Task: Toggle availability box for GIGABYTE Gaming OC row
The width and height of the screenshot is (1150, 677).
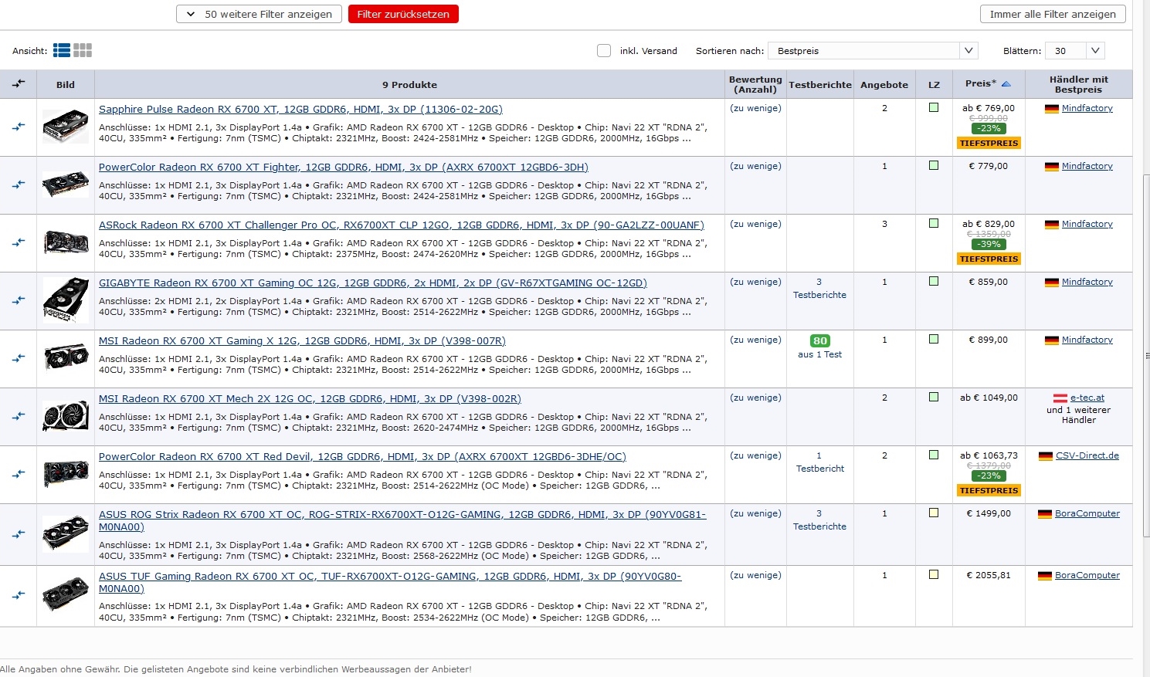Action: tap(934, 282)
